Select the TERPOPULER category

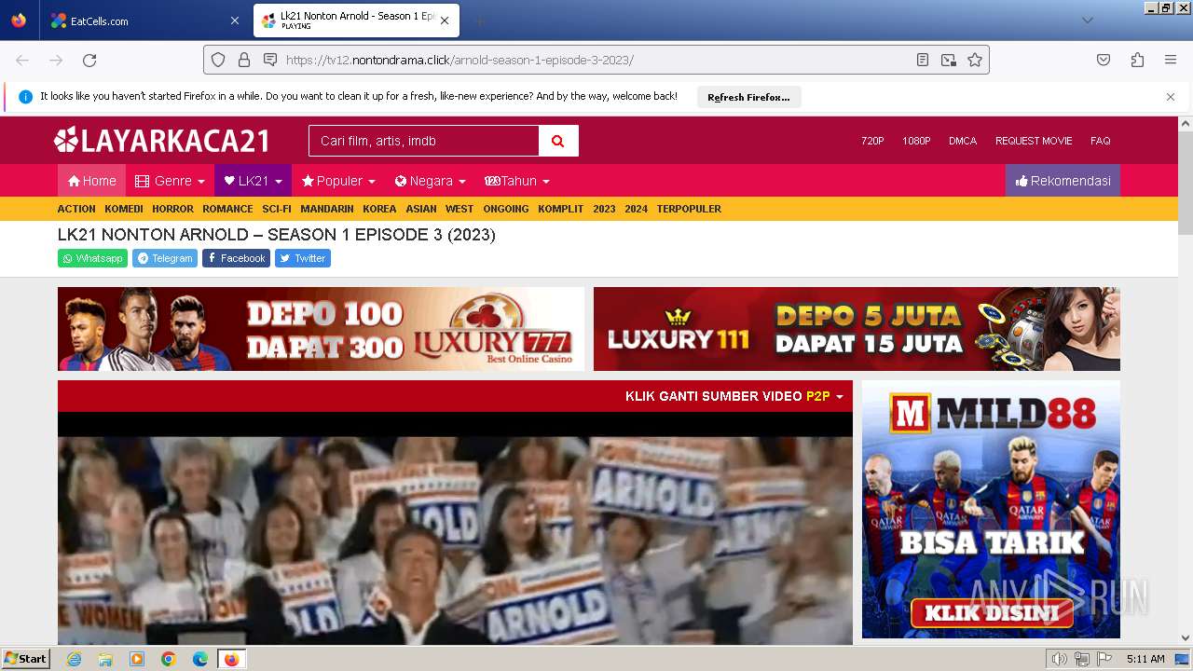pyautogui.click(x=689, y=209)
